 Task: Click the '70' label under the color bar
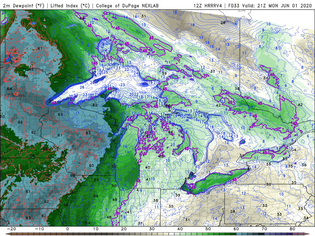(264, 229)
